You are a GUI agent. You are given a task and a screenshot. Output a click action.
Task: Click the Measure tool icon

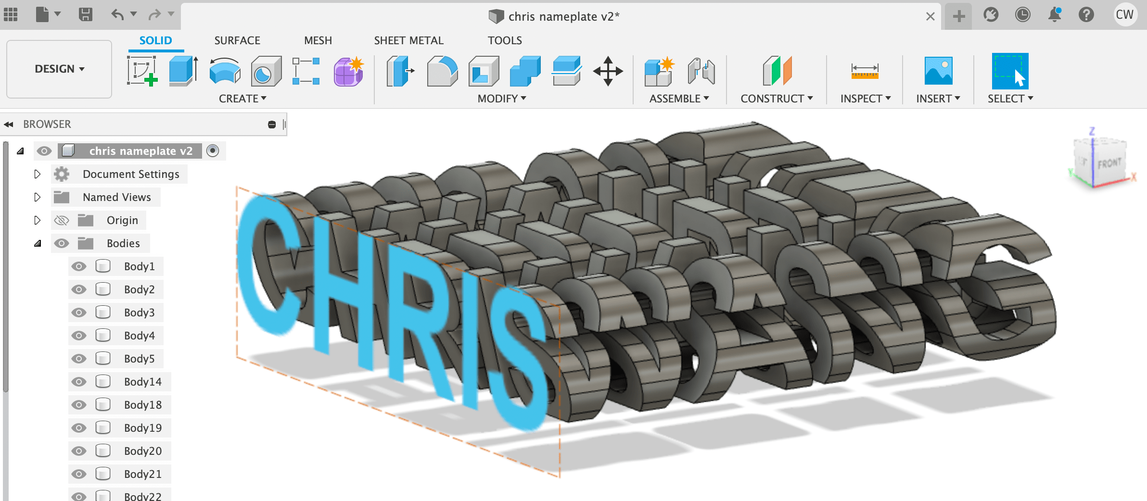pos(865,71)
